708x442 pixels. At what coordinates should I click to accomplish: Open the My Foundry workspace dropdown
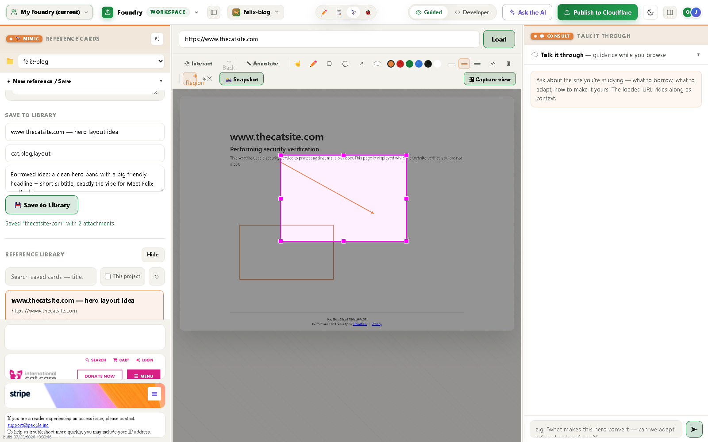point(50,12)
